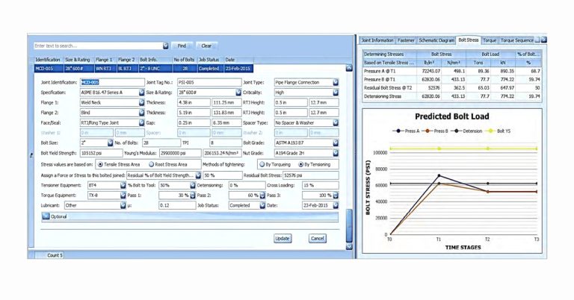Switch to the Schematic Diagram tab
574x300 pixels.
coord(436,40)
